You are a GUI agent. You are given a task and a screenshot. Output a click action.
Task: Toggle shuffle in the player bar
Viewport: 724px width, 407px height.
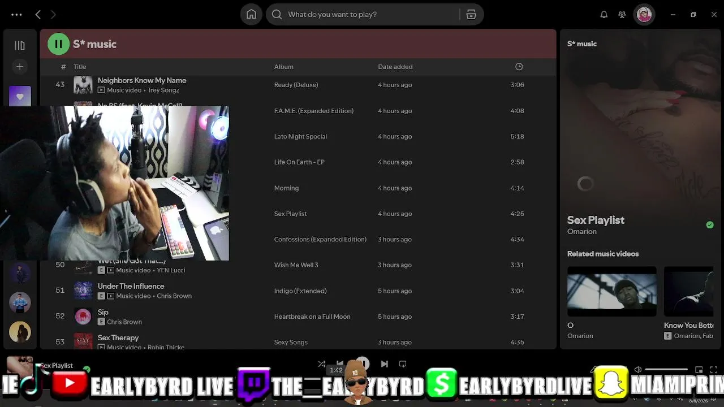coord(322,364)
